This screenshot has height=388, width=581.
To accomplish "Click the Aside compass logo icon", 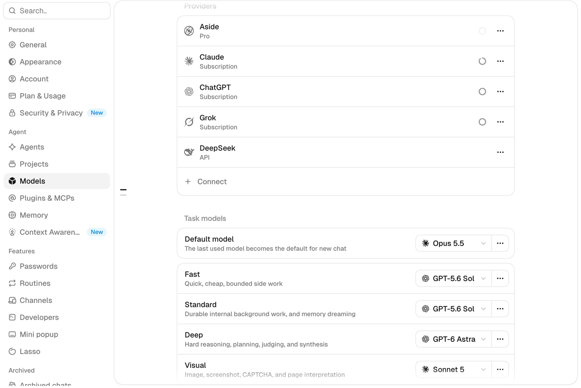I will (189, 31).
